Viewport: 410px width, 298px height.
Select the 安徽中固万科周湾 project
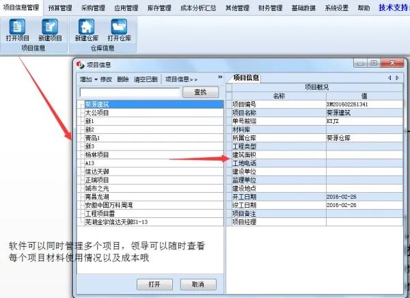coord(154,205)
